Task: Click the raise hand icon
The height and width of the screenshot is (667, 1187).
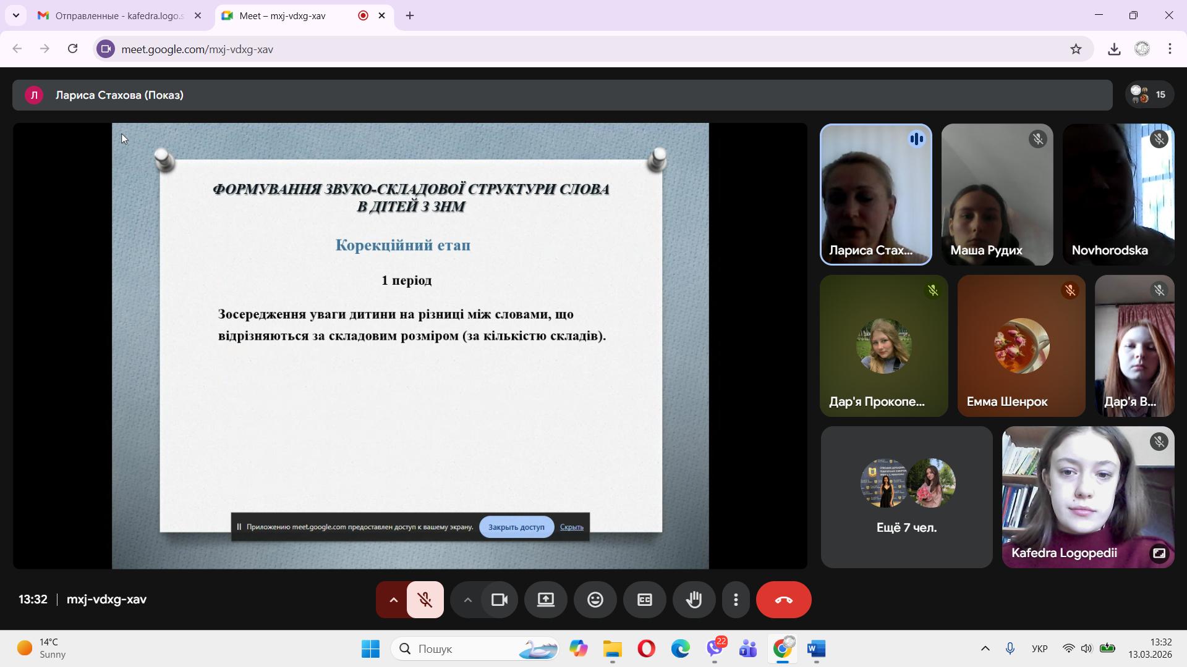Action: pos(694,600)
